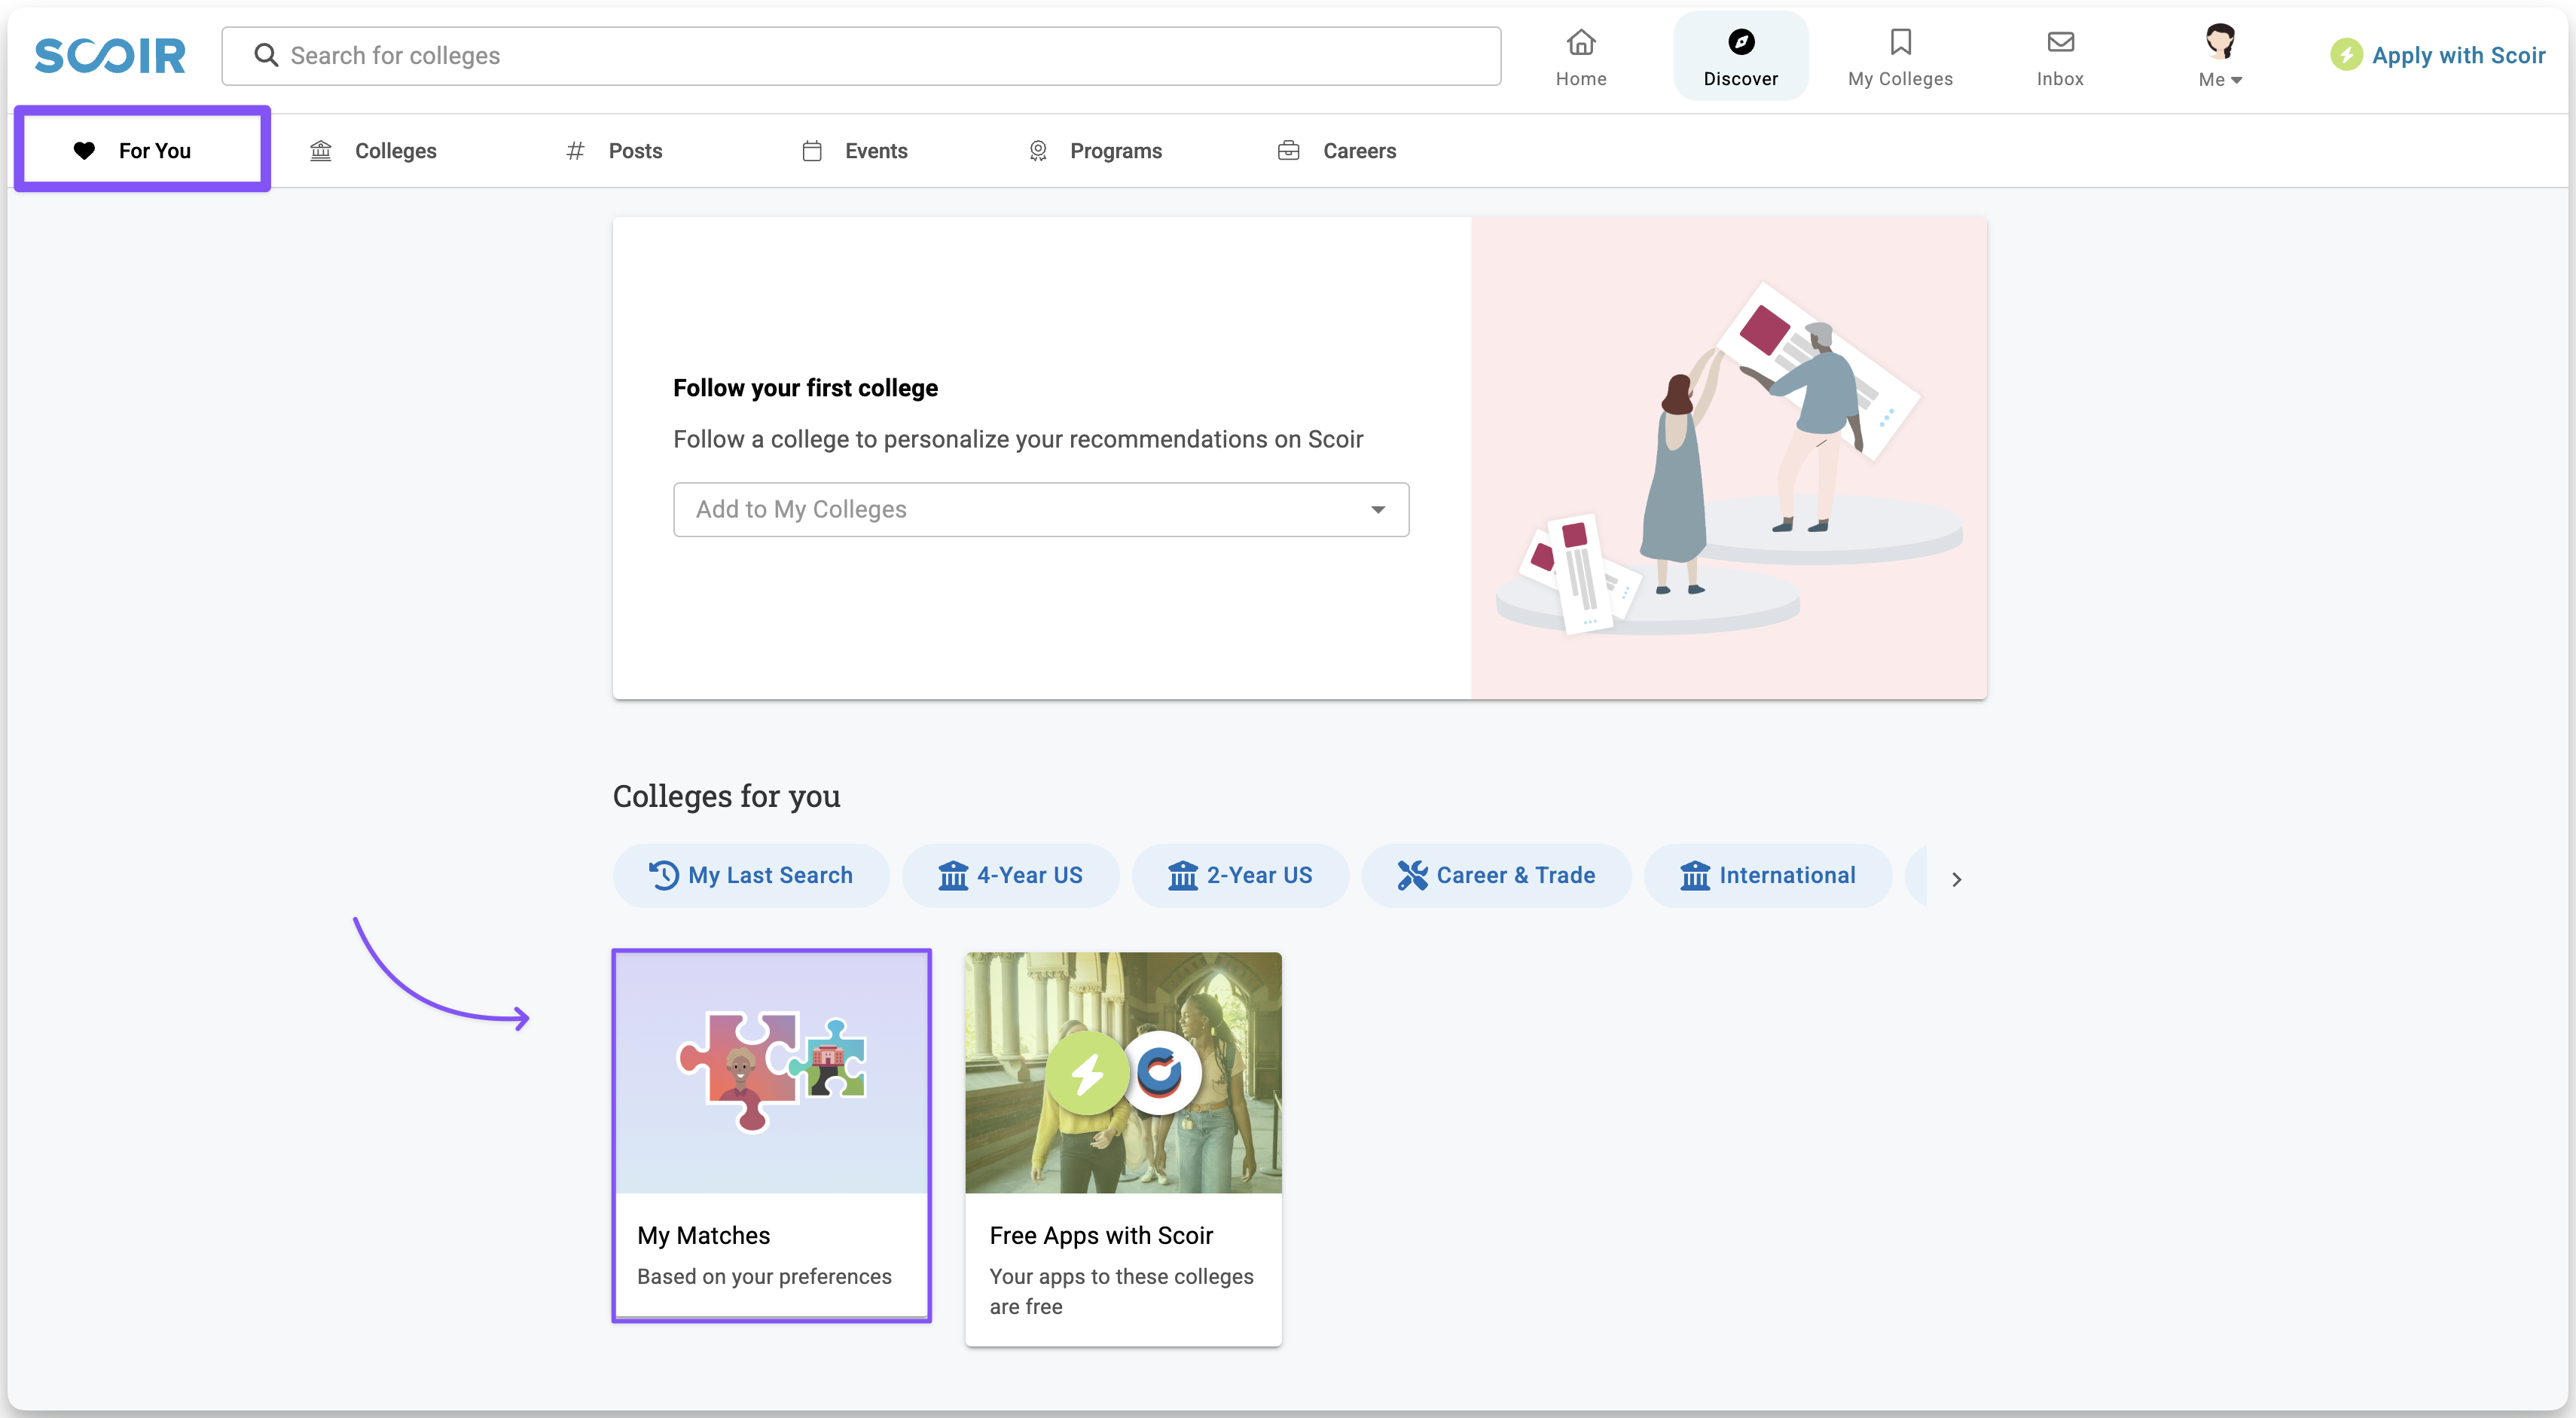2576x1418 pixels.
Task: Select the 4-Year US filter chip
Action: [1010, 876]
